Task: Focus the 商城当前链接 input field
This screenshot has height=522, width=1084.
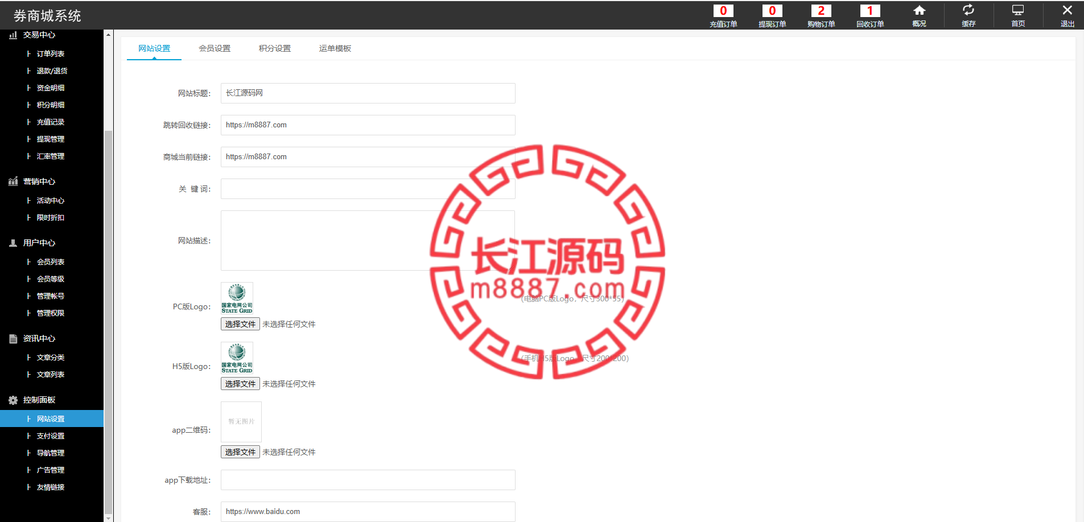Action: 368,157
